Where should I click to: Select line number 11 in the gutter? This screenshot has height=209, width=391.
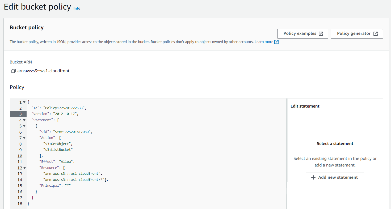(x=20, y=162)
